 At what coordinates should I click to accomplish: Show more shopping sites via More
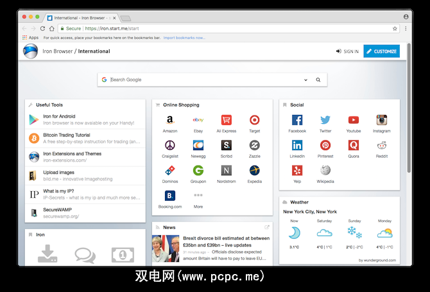pyautogui.click(x=198, y=200)
